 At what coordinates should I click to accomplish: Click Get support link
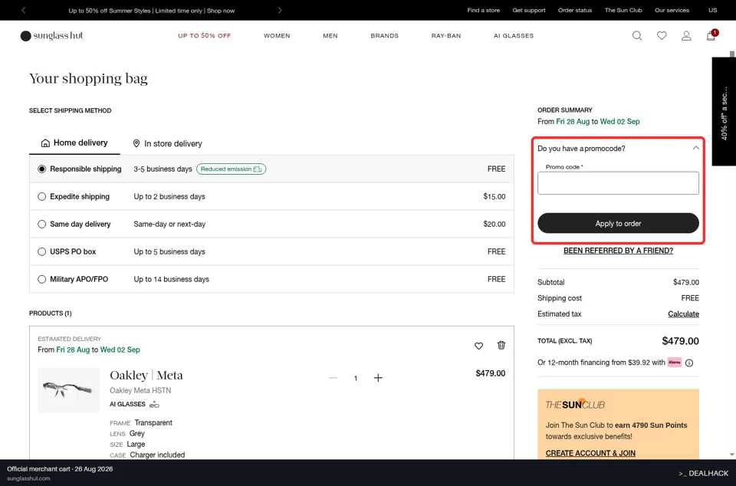tap(529, 10)
